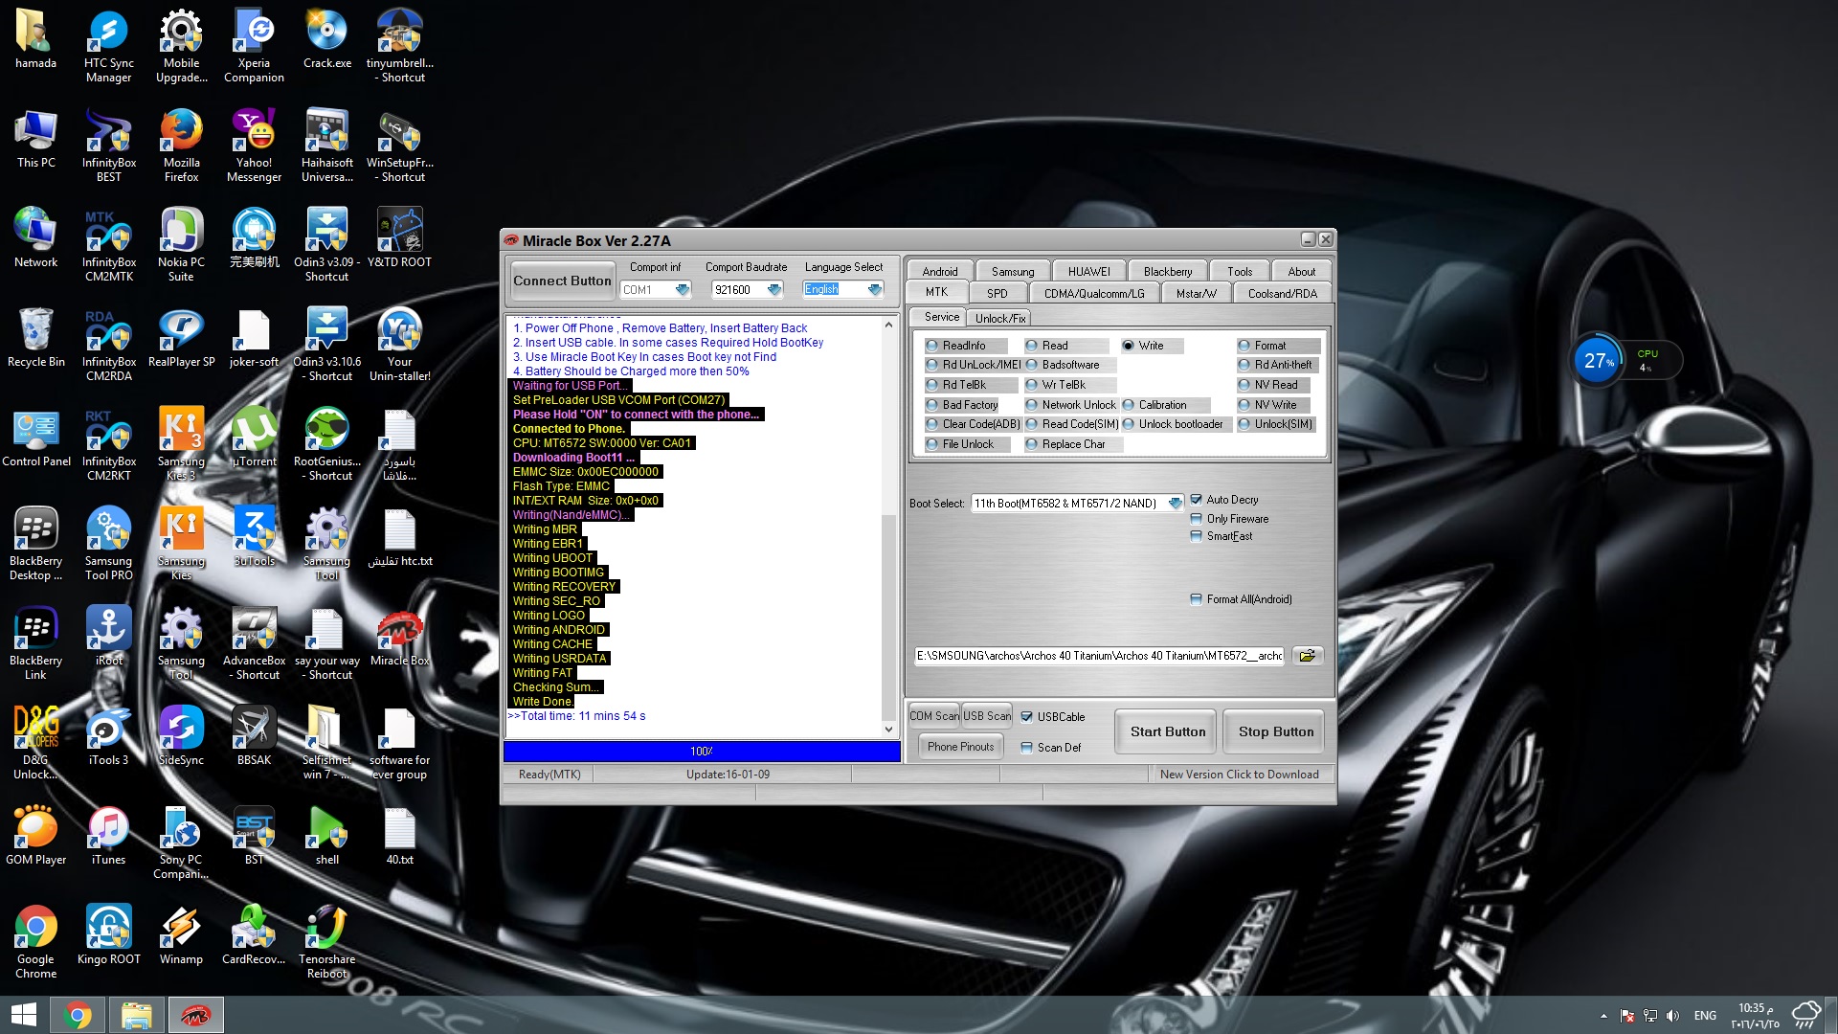This screenshot has height=1034, width=1838.
Task: Switch to the SPD tab
Action: [997, 293]
